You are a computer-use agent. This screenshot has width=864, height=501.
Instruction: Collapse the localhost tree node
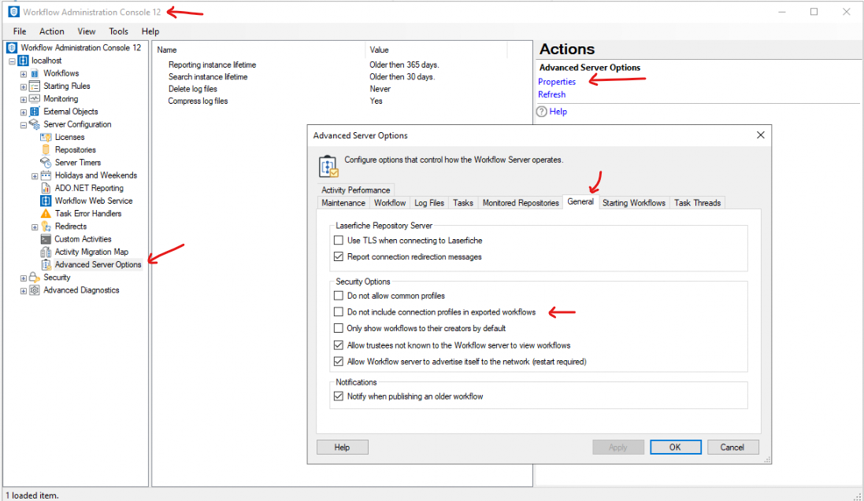12,61
